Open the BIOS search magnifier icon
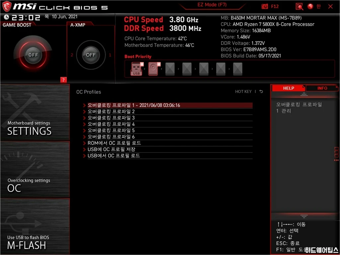The height and width of the screenshot is (255, 340). point(299,7)
